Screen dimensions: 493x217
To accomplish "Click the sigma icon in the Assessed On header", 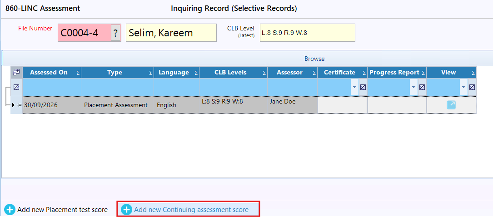I will point(78,73).
